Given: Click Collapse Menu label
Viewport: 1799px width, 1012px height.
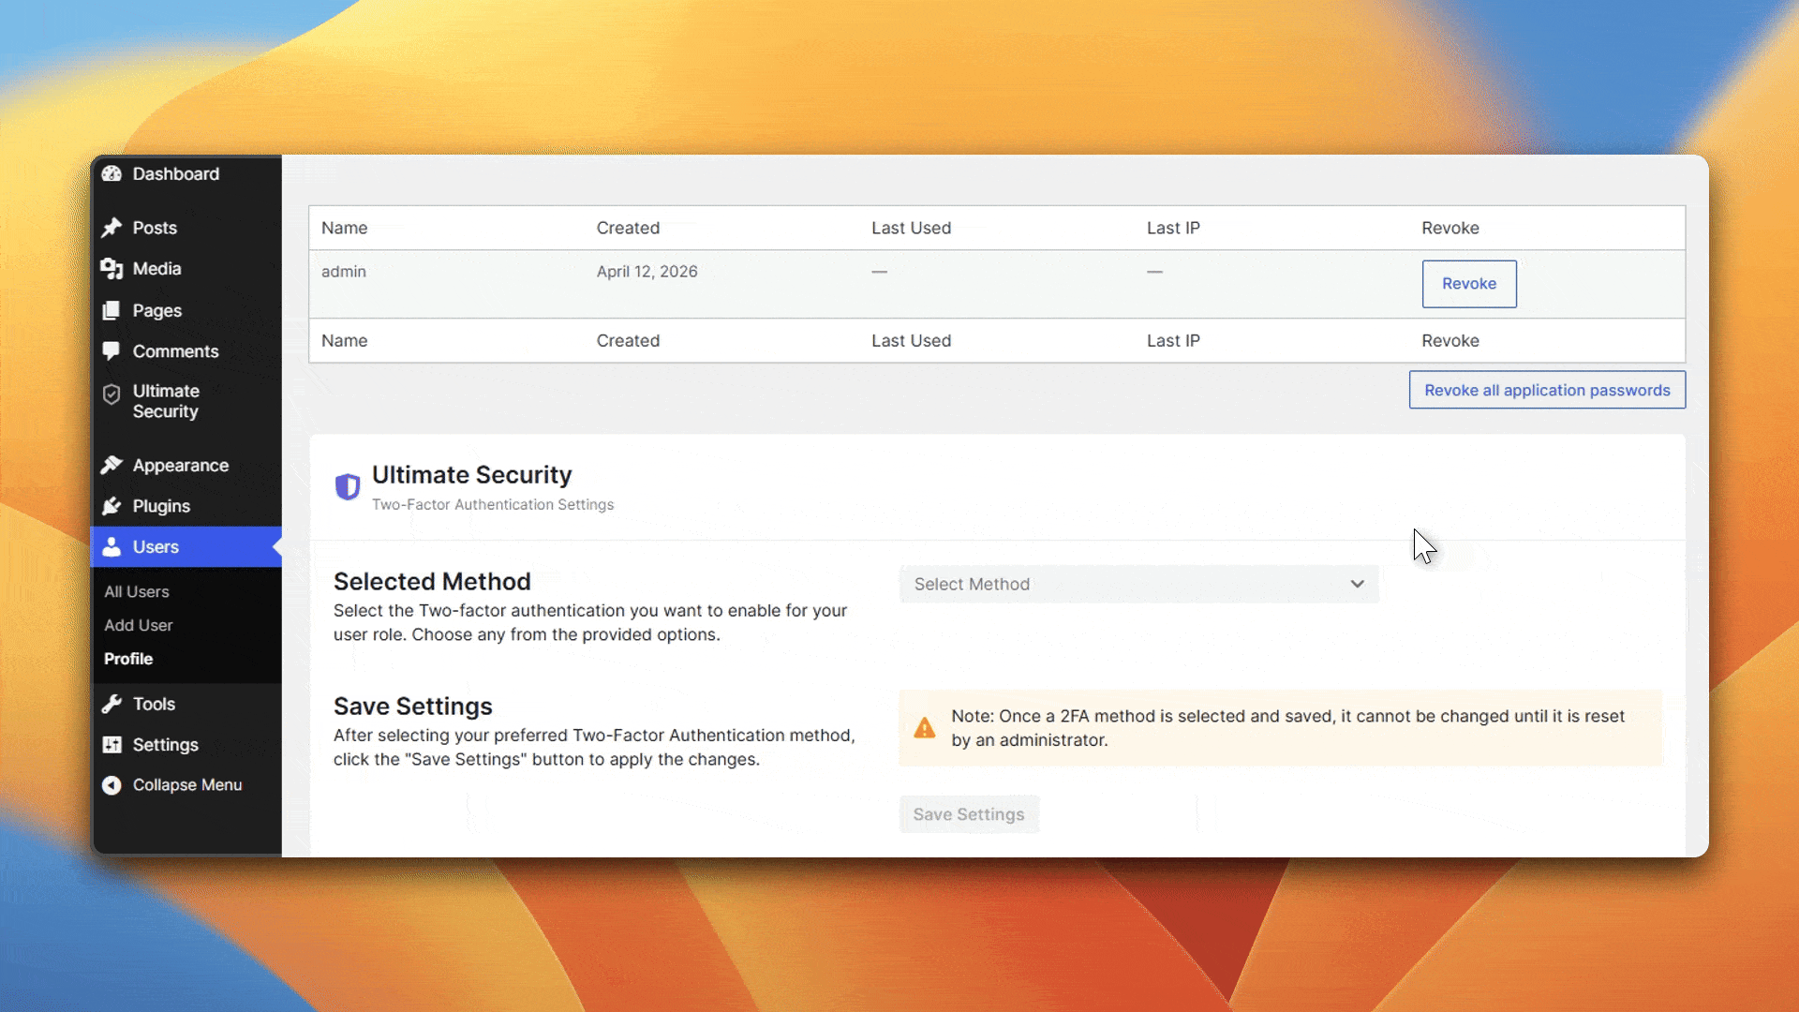Looking at the screenshot, I should tap(187, 785).
